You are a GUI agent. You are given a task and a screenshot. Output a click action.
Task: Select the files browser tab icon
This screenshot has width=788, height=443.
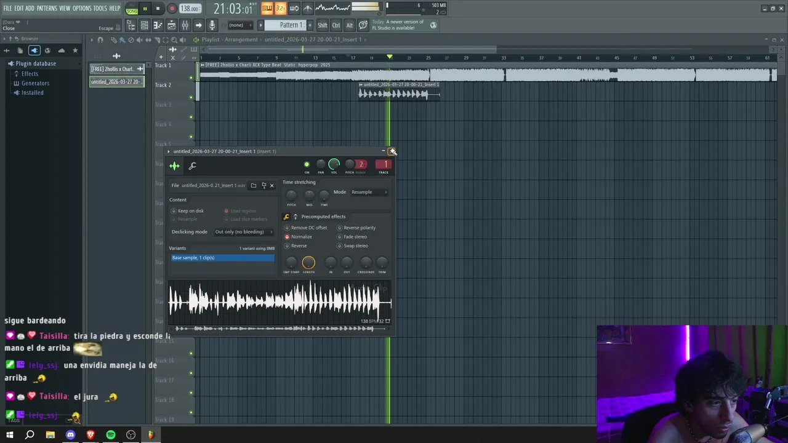(x=20, y=50)
